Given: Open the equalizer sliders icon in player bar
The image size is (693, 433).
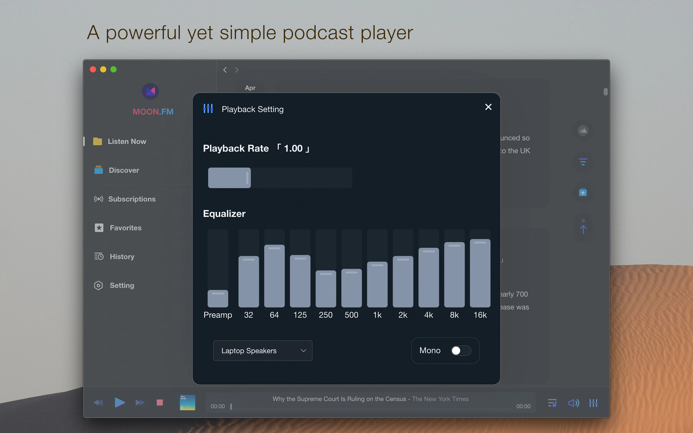Looking at the screenshot, I should (594, 403).
